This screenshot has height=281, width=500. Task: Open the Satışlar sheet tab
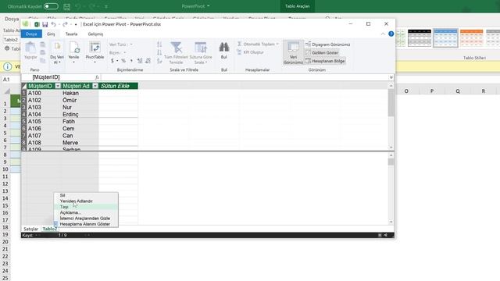[x=31, y=229]
